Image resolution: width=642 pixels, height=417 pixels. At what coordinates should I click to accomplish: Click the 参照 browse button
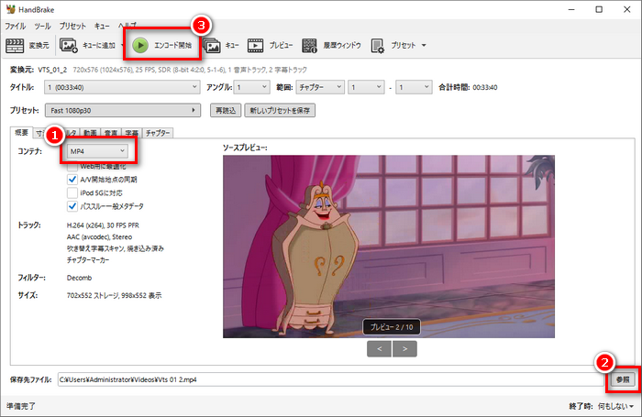(x=623, y=379)
